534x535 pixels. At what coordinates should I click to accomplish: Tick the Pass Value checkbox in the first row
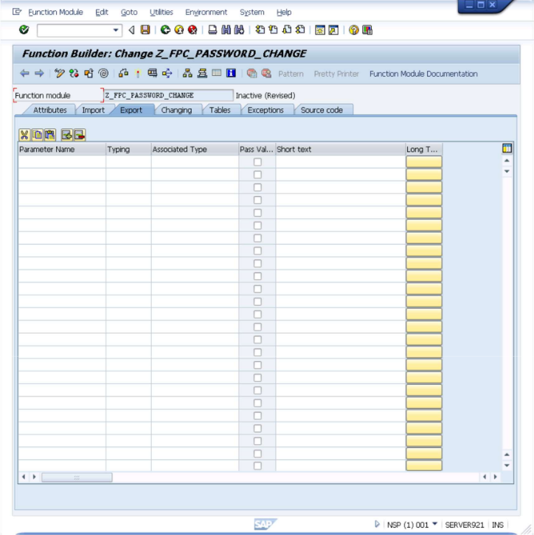tap(257, 162)
